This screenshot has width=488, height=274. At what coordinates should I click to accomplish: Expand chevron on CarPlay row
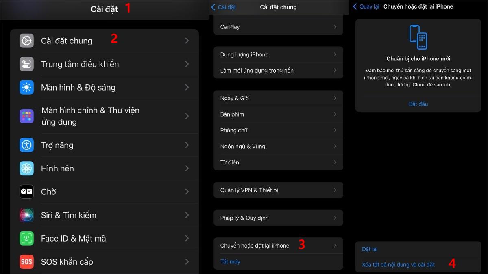pyautogui.click(x=335, y=27)
